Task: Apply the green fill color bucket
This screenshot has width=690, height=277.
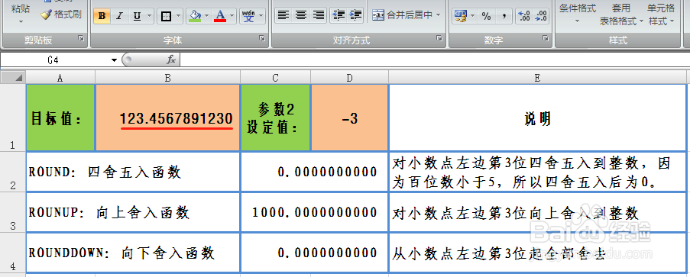Action: [x=195, y=16]
